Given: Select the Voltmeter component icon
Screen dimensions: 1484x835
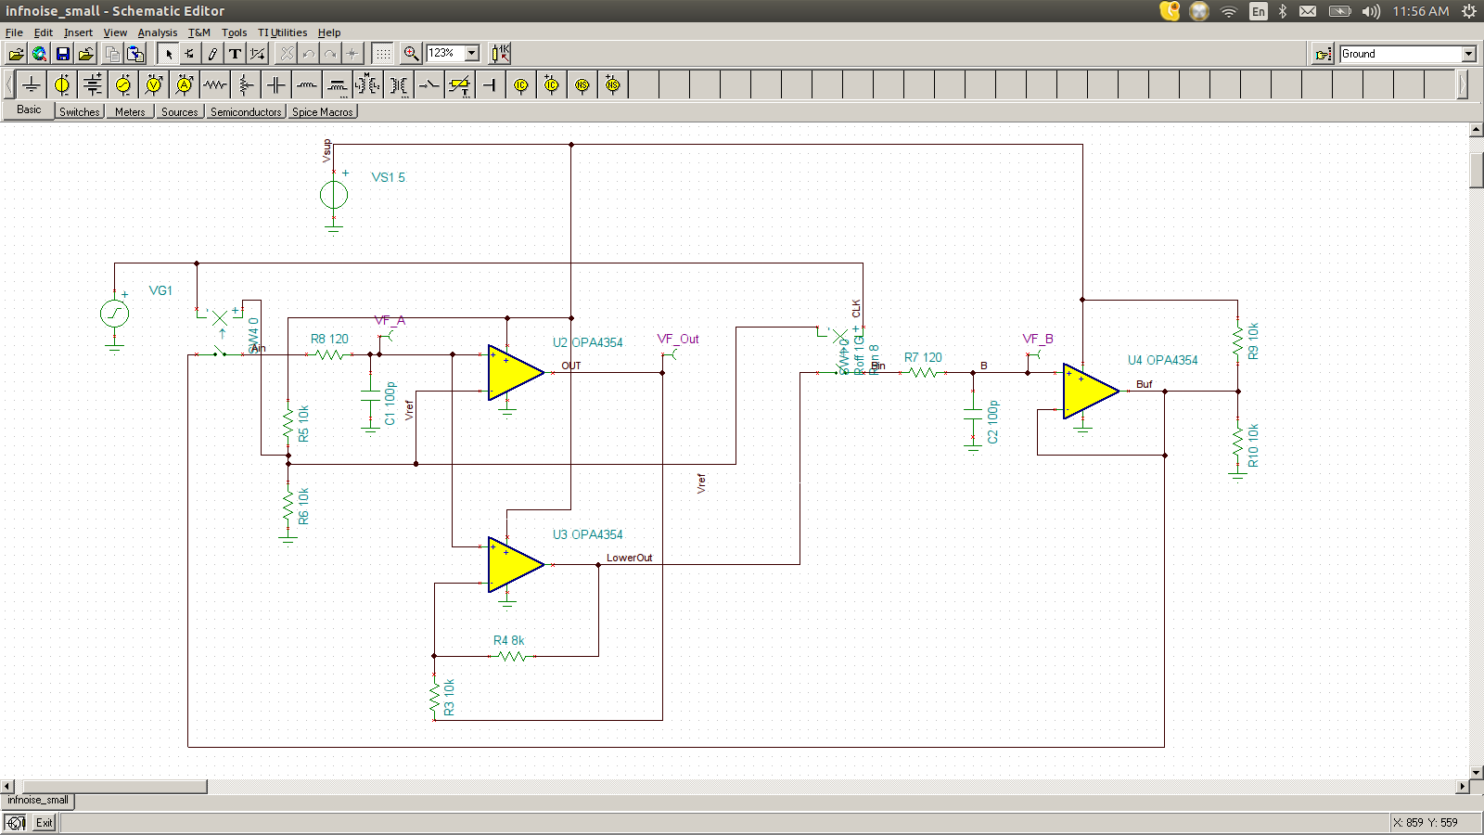Looking at the screenshot, I should coord(153,83).
